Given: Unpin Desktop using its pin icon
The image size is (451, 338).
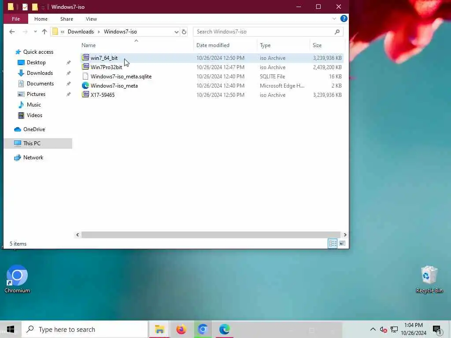Looking at the screenshot, I should tap(68, 62).
